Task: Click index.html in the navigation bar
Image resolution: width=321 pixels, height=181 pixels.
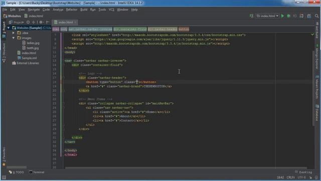Action: (34, 16)
